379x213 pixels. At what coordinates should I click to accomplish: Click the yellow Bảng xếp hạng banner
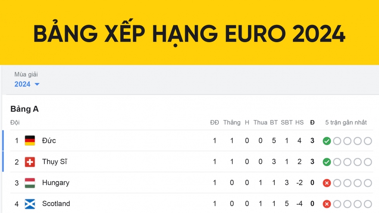point(189,34)
